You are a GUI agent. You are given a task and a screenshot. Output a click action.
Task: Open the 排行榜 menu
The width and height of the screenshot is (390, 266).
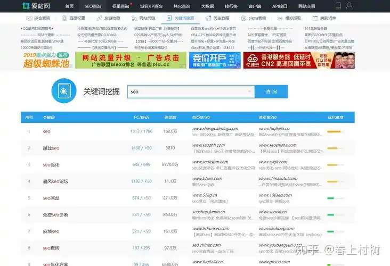point(231,6)
